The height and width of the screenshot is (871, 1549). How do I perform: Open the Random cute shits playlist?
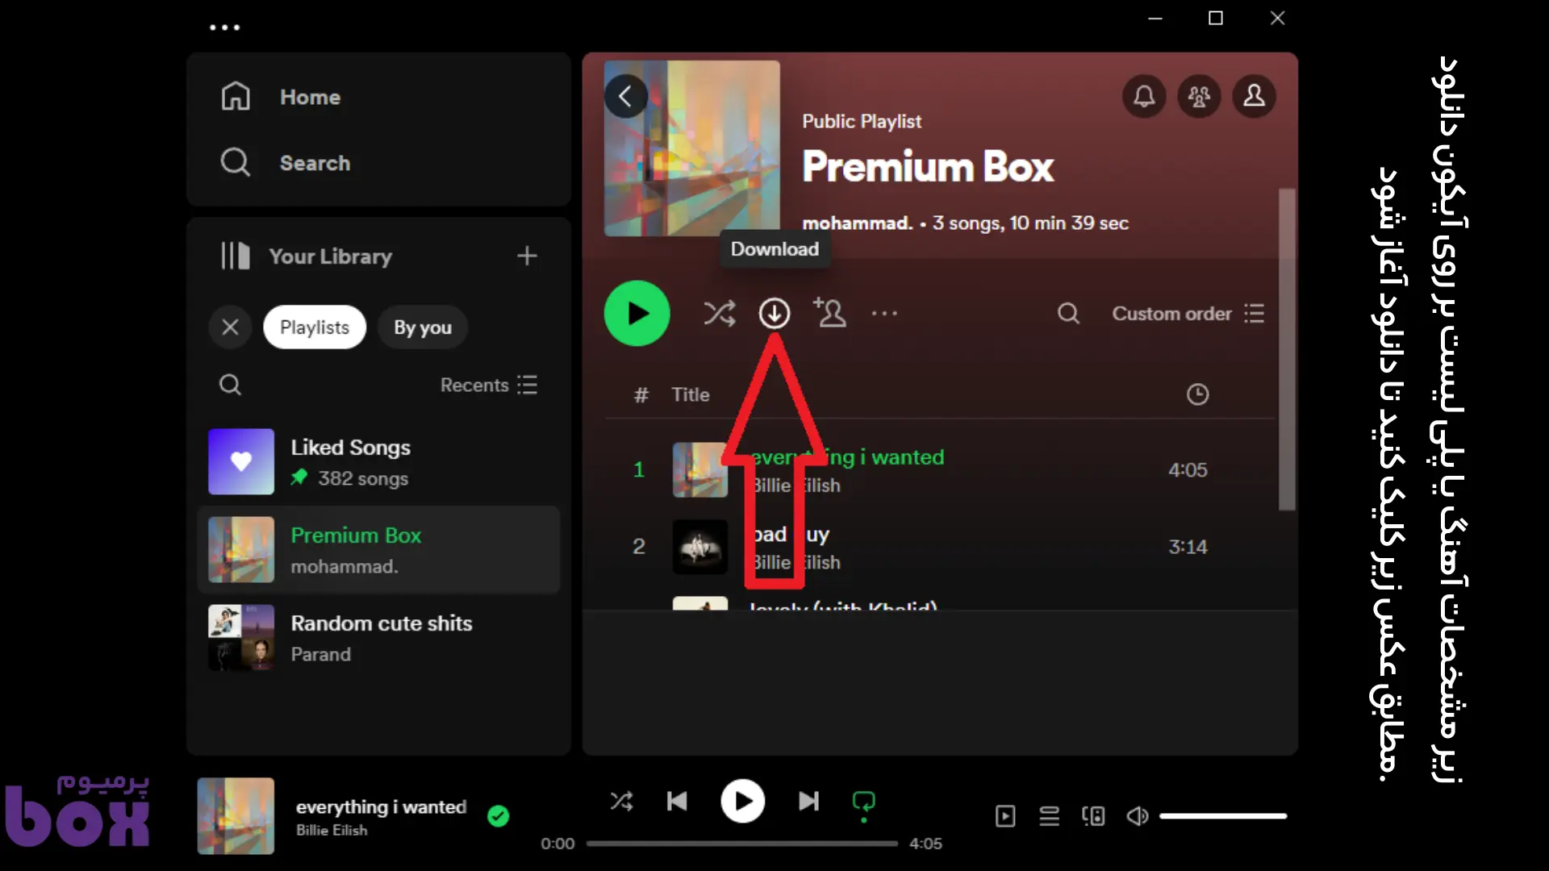pos(378,638)
